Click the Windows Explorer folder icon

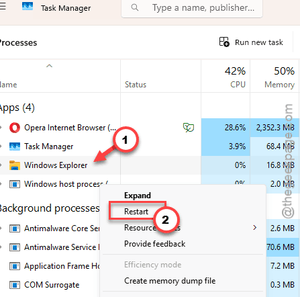coord(15,165)
